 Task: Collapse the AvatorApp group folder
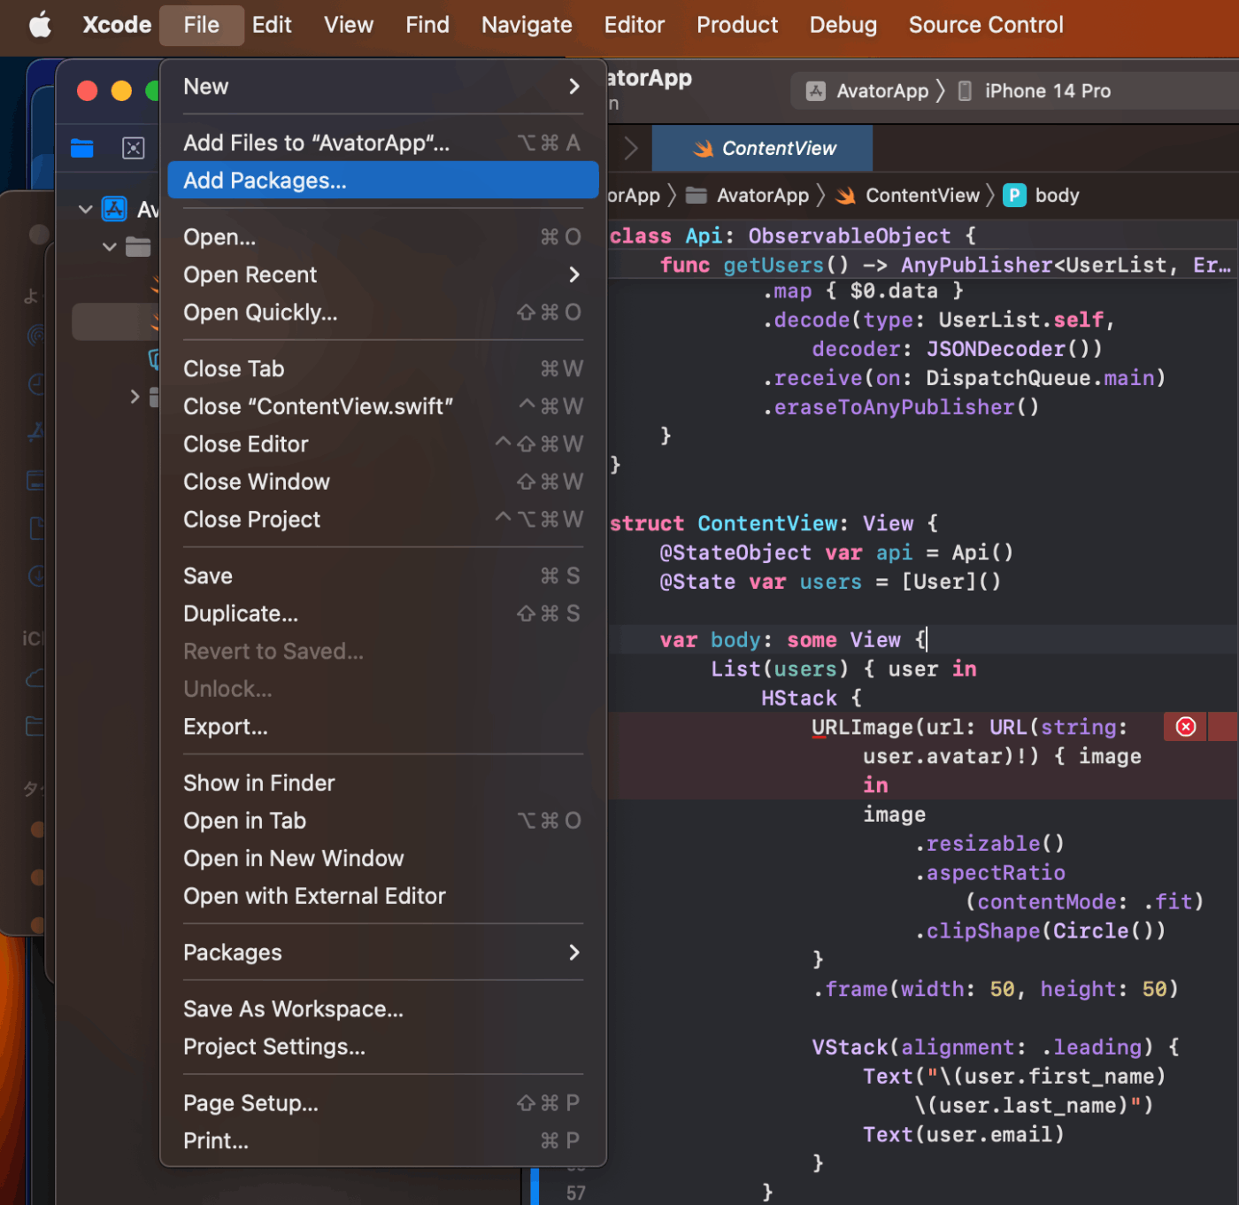pos(110,247)
